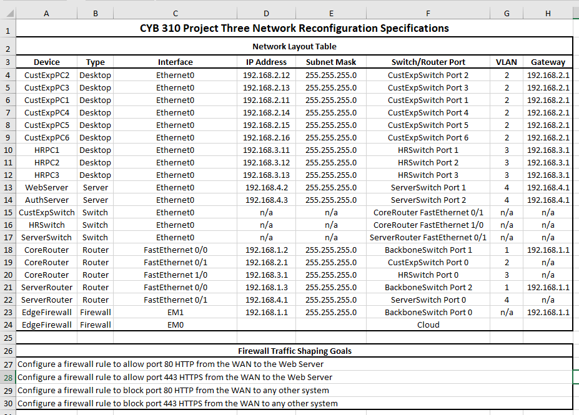Click the Firewall type cell in row 23

pos(96,313)
